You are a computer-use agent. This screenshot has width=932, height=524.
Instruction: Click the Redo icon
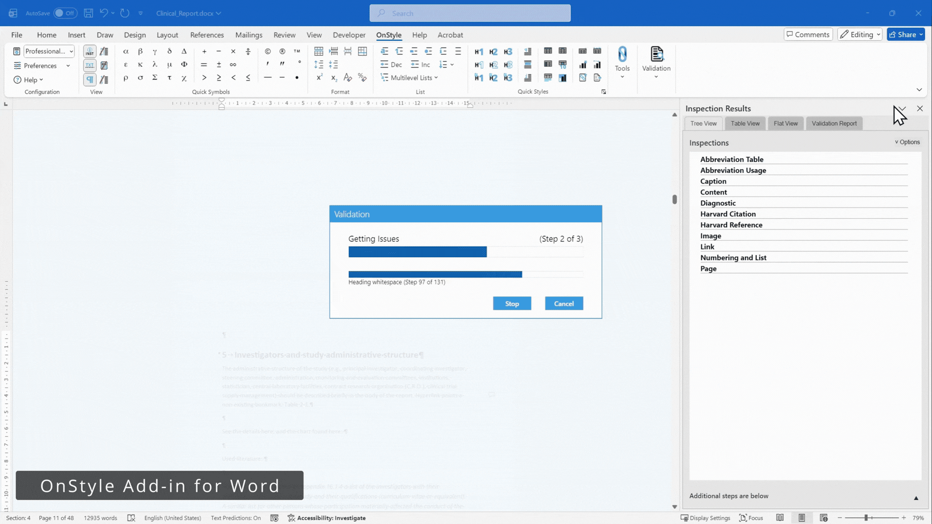pos(125,13)
